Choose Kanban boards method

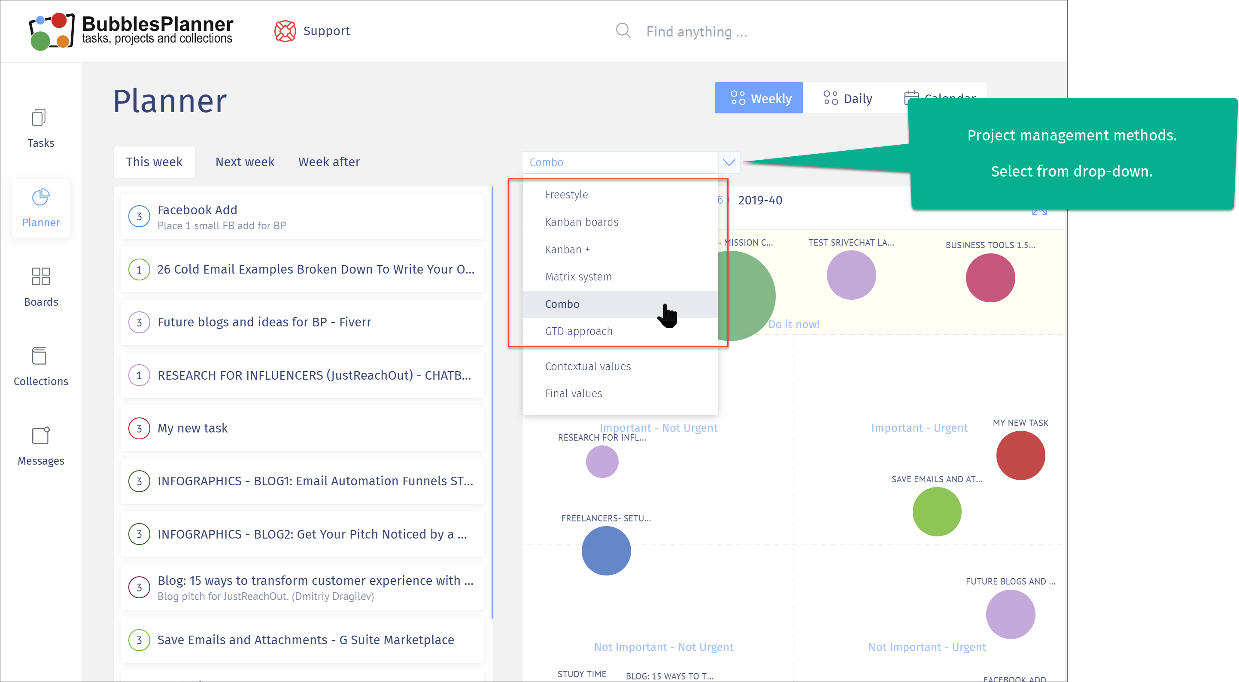tap(620, 222)
